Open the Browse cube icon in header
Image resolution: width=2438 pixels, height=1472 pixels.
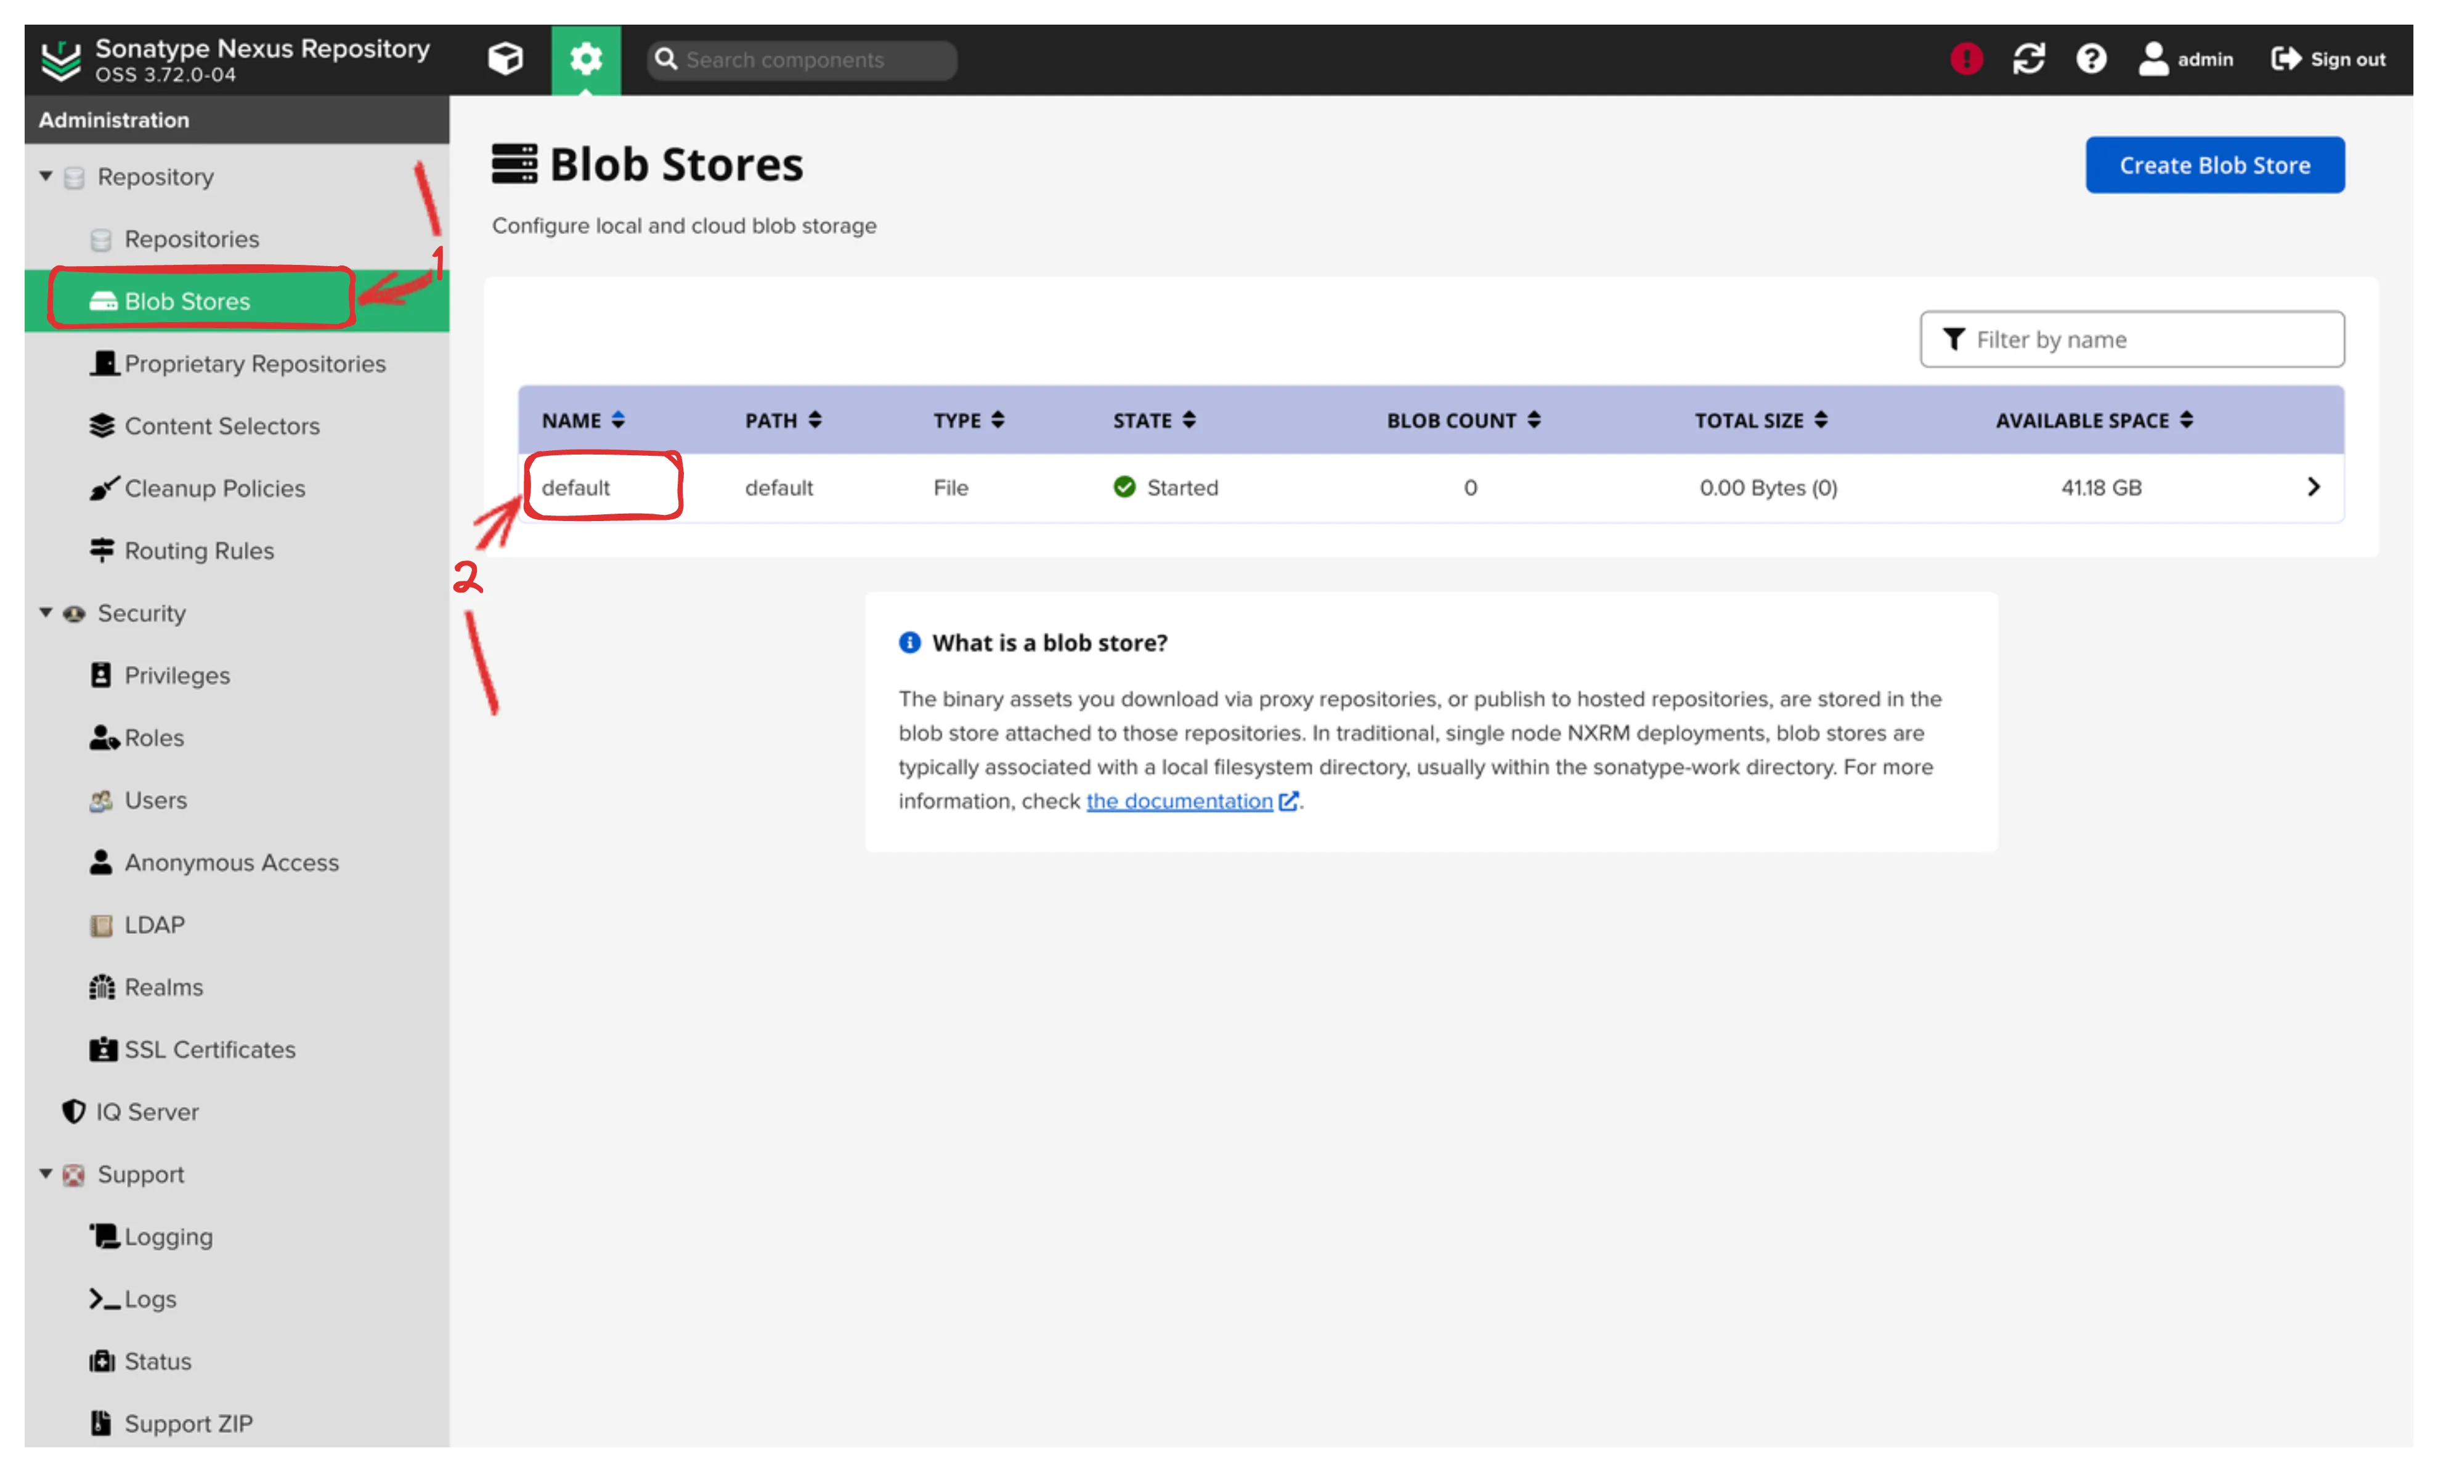505,59
